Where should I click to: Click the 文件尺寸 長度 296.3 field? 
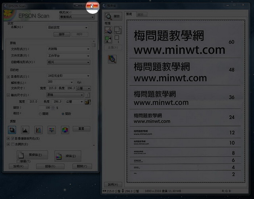coord(71,88)
